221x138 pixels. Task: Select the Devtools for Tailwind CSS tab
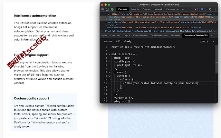[195, 36]
